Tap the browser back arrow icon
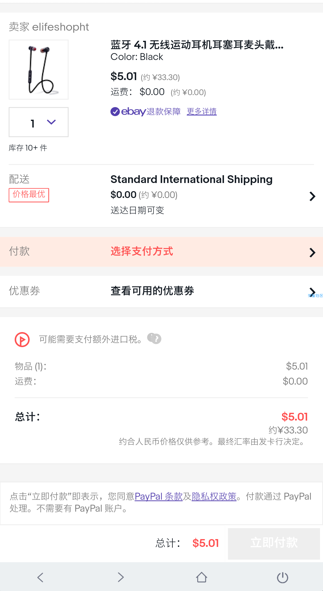323x591 pixels. (x=40, y=577)
